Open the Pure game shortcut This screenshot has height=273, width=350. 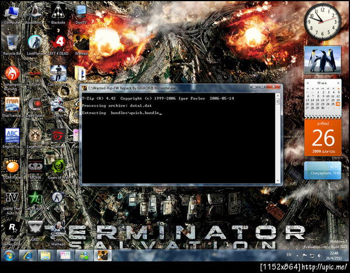coord(35,77)
